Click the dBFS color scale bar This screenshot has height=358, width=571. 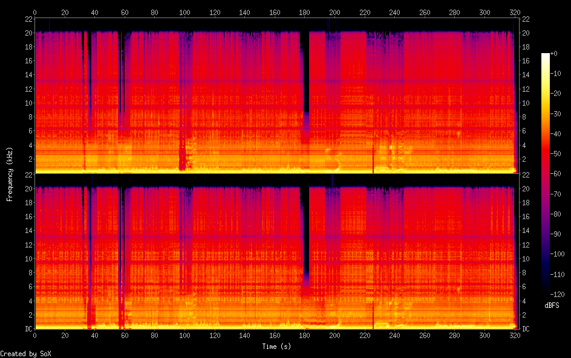545,173
